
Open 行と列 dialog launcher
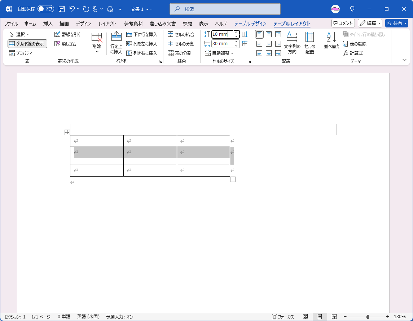pyautogui.click(x=161, y=61)
